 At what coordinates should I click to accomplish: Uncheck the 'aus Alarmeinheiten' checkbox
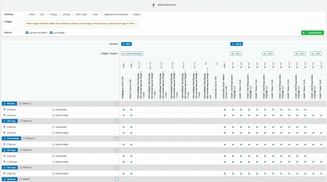click(x=27, y=33)
